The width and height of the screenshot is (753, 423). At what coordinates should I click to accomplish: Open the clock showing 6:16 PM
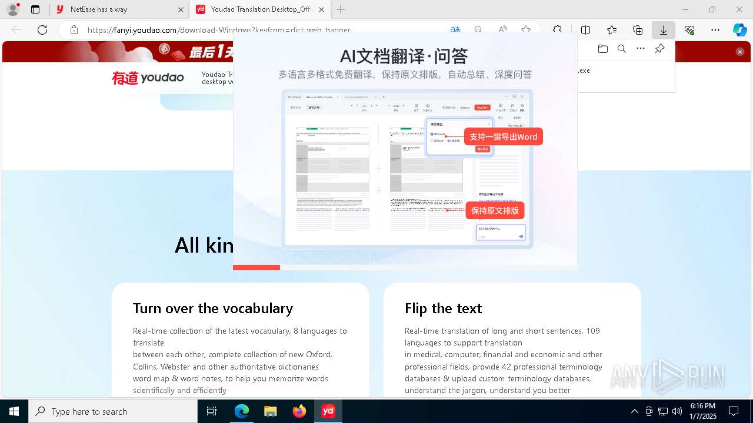pyautogui.click(x=703, y=411)
